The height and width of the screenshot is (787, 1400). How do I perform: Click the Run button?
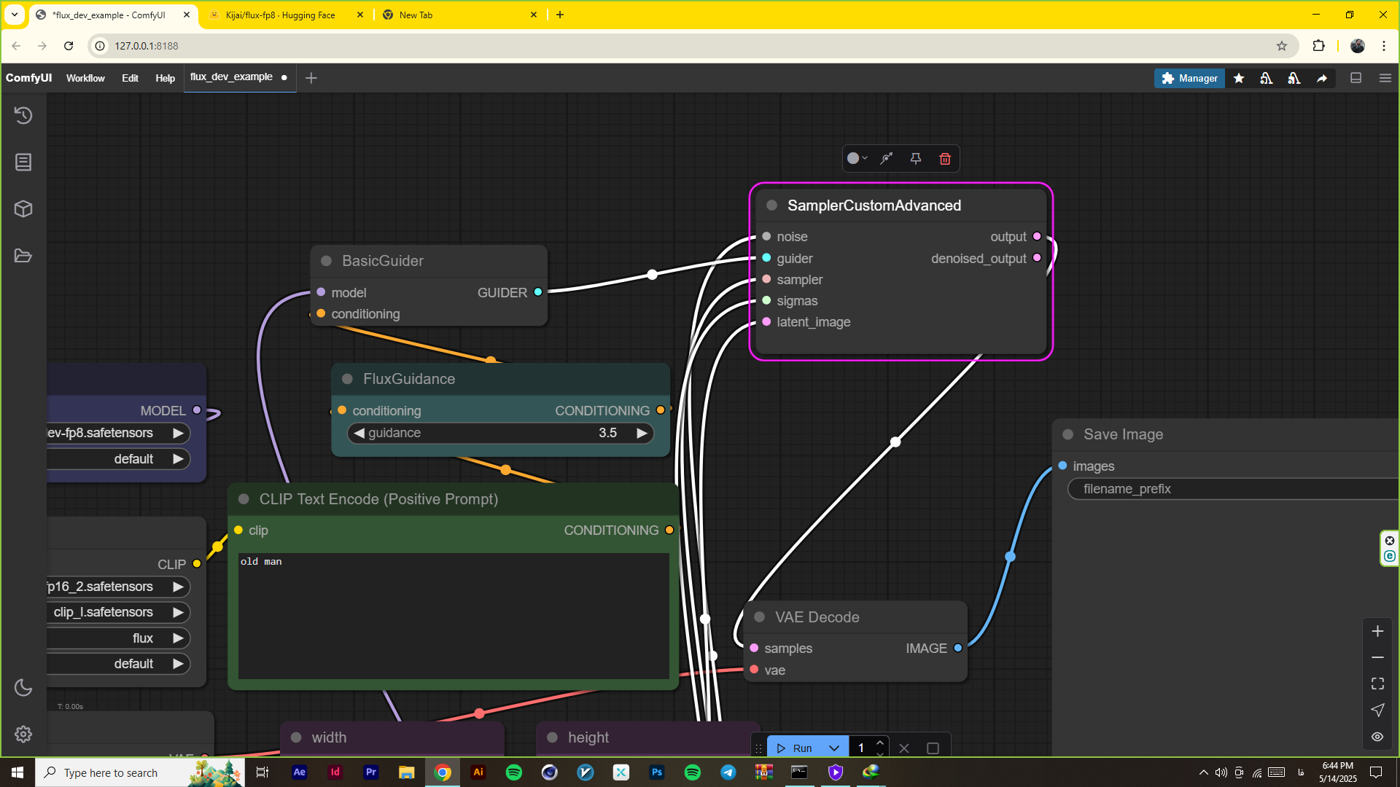(796, 748)
